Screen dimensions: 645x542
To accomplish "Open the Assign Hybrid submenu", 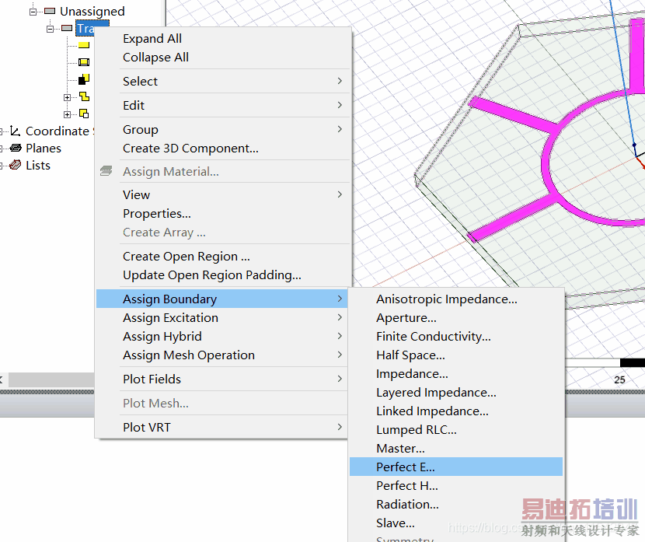I will pos(222,336).
